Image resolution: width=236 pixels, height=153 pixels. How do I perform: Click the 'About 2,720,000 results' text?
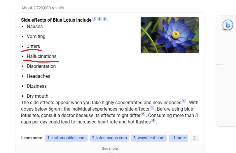tap(43, 8)
